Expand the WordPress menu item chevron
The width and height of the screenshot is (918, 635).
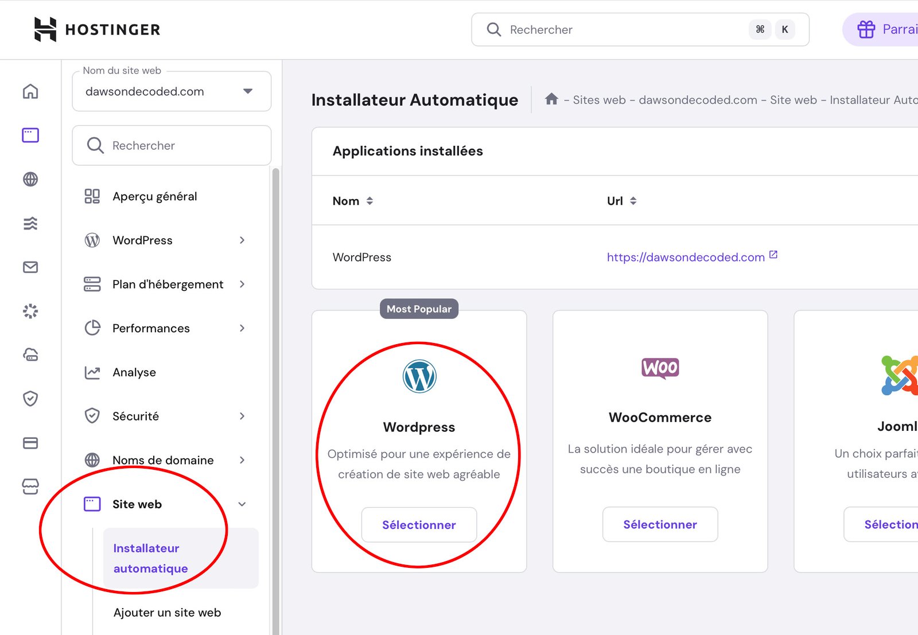(x=242, y=240)
